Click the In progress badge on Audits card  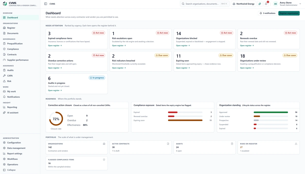[97, 78]
